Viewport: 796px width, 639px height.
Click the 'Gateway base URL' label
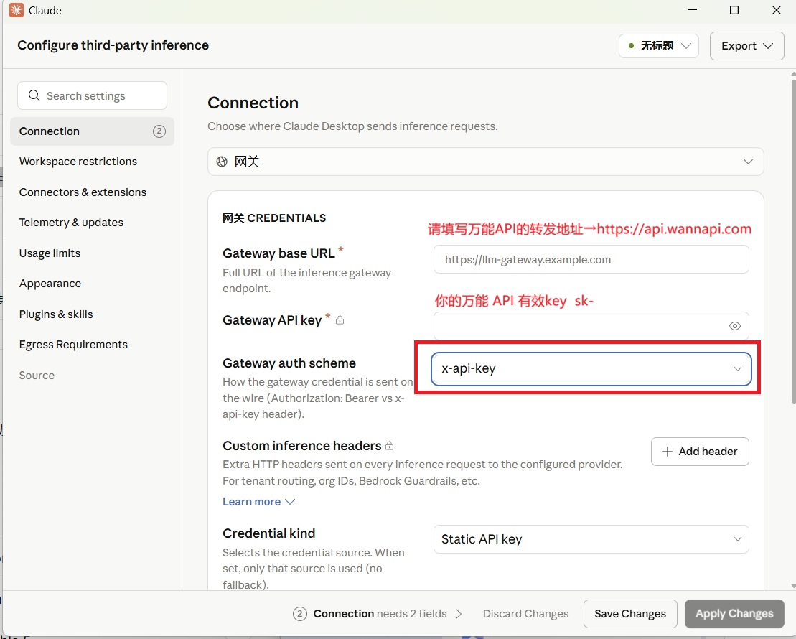[278, 253]
